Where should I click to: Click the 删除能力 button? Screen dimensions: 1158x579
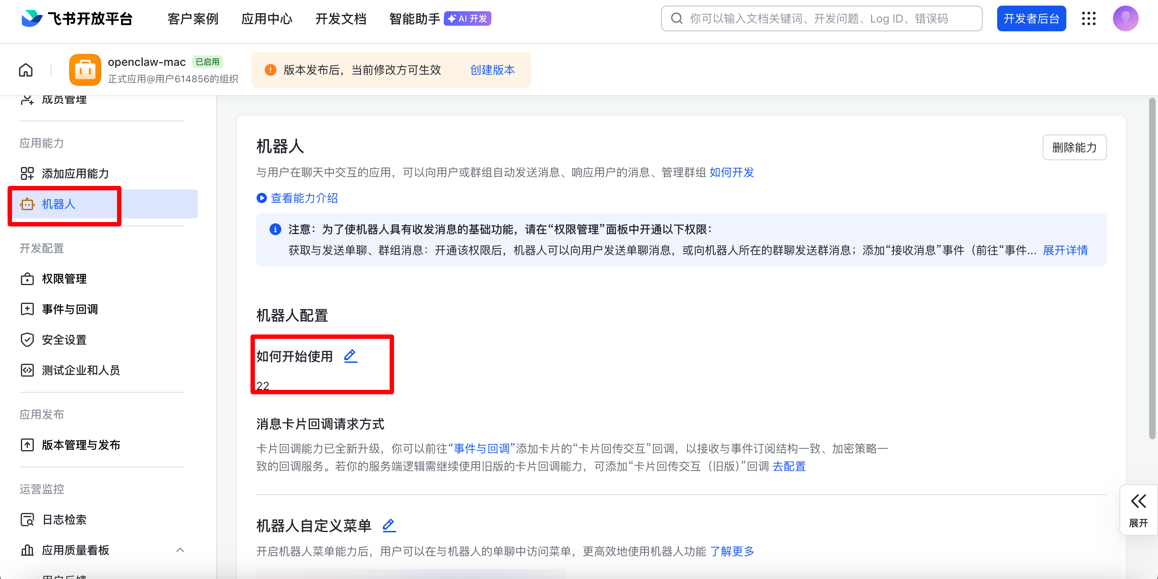click(x=1074, y=147)
